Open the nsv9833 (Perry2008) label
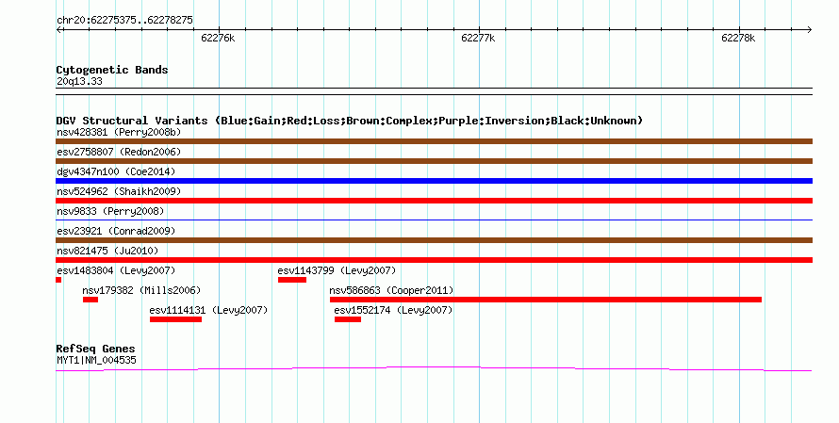 click(x=110, y=211)
